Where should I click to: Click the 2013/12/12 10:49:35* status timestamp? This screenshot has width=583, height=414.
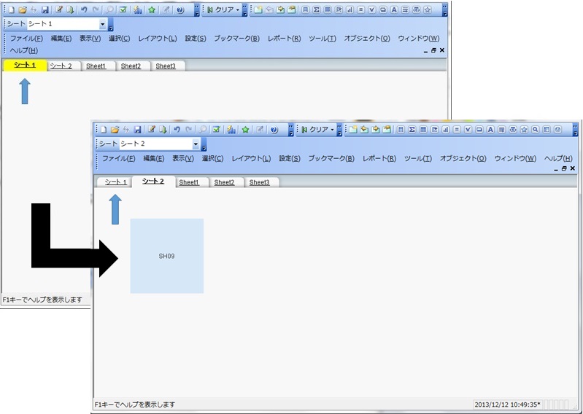(508, 405)
